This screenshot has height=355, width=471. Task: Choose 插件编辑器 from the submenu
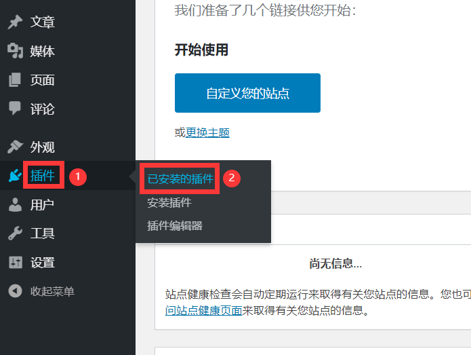click(175, 225)
